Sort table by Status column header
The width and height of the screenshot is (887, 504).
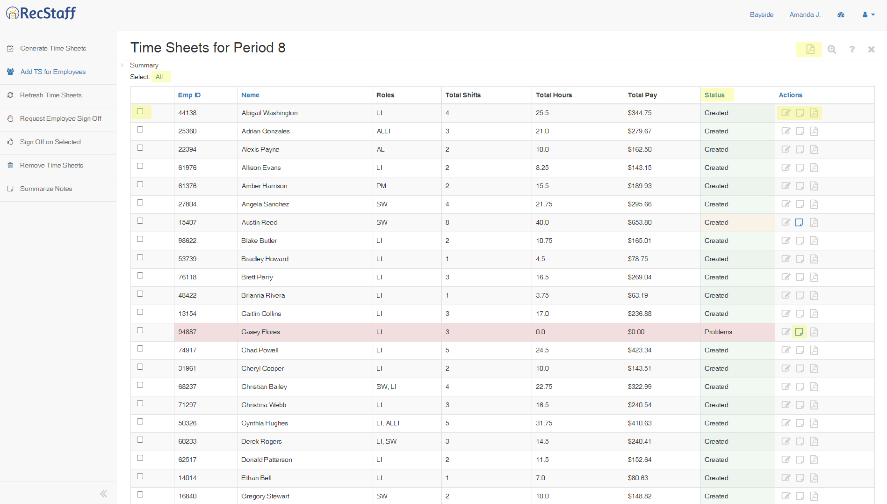tap(714, 95)
